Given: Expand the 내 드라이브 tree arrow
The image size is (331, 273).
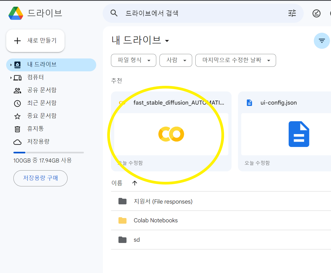Looking at the screenshot, I should 11,65.
